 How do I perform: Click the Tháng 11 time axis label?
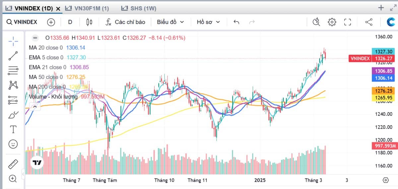(x=197, y=180)
